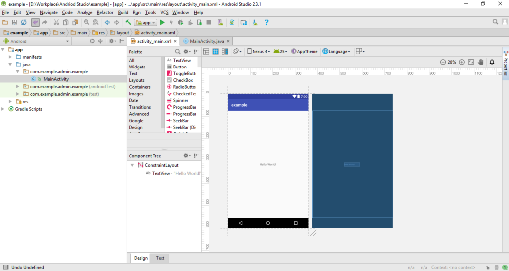Open the AppTheme theme selector
The image size is (509, 271).
(305, 51)
